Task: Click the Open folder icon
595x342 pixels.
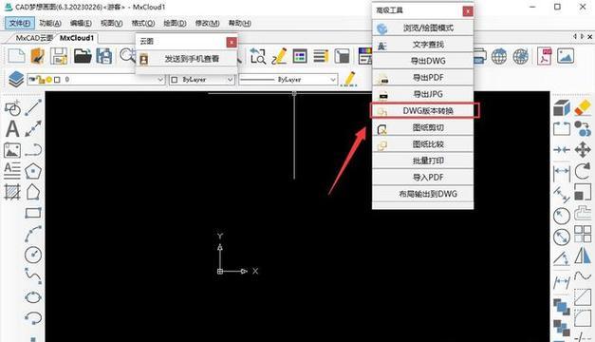Action: [x=83, y=56]
